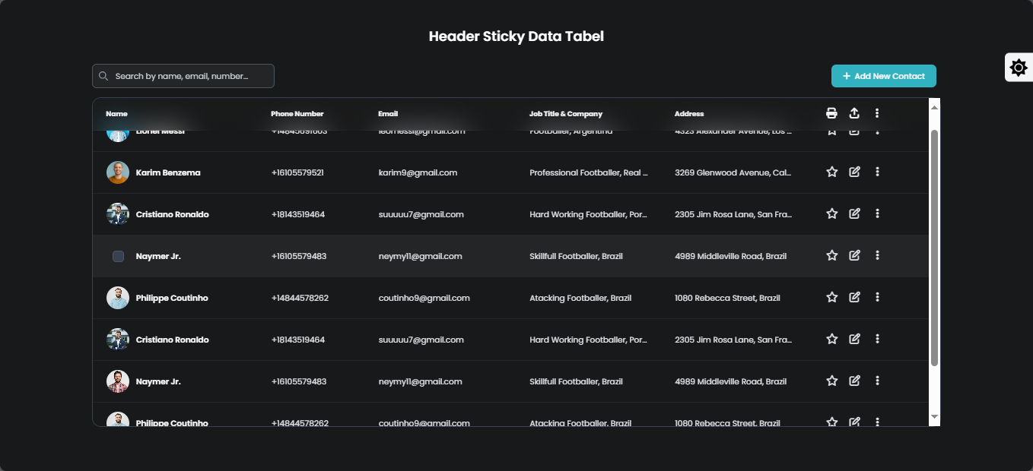Click the table's vertical scrollbar thumb

point(934,247)
